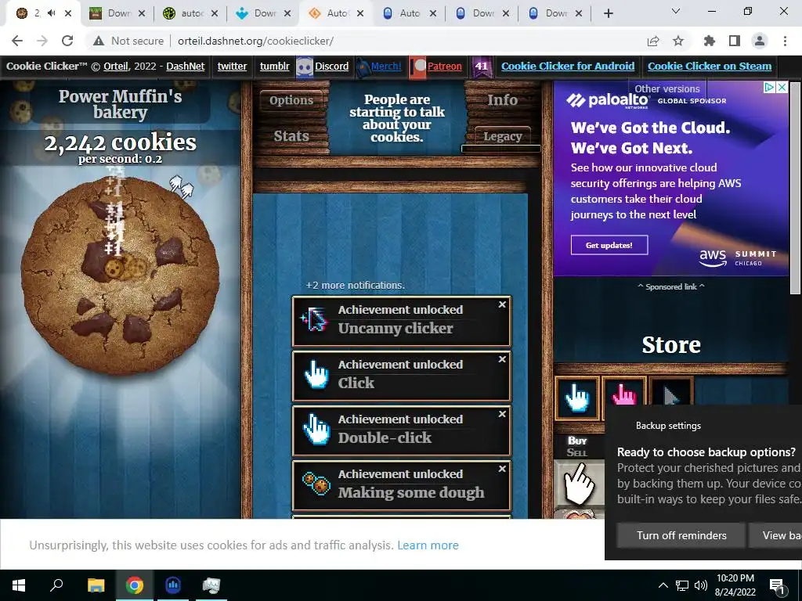
Task: Open AdChoices info triangle icon
Action: (x=769, y=88)
